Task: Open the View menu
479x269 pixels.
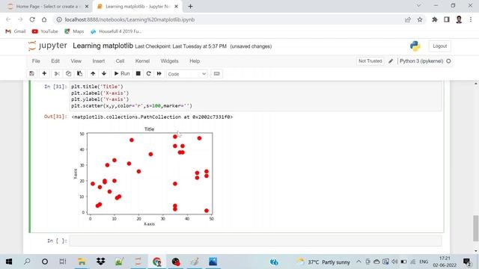Action: click(x=76, y=61)
